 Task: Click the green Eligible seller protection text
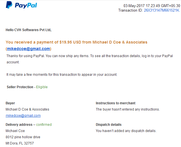click(42, 87)
